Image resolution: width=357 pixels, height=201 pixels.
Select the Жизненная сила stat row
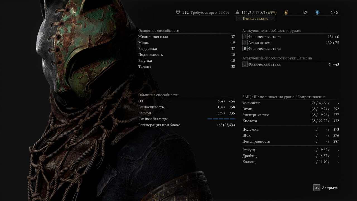click(x=187, y=37)
